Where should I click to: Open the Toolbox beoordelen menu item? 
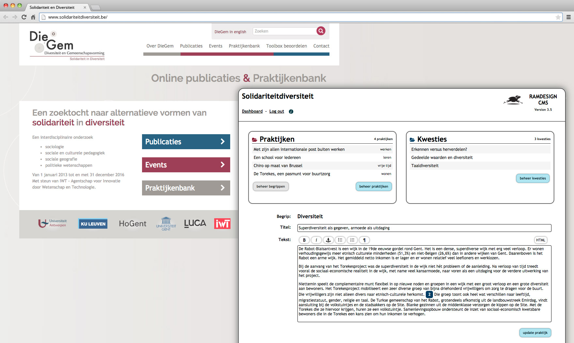coord(286,46)
